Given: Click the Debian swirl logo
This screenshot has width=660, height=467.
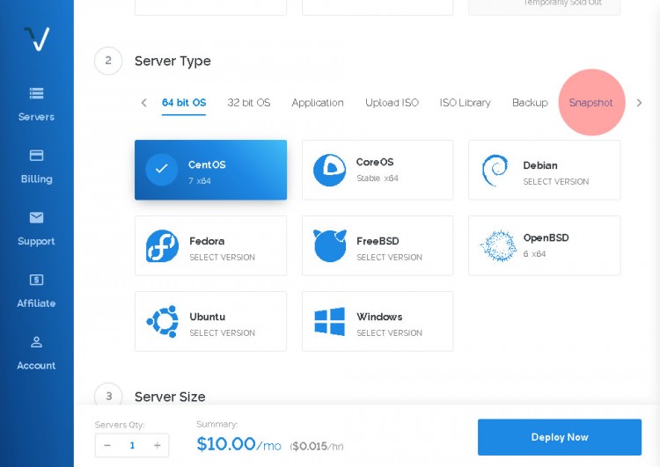Looking at the screenshot, I should [x=495, y=170].
